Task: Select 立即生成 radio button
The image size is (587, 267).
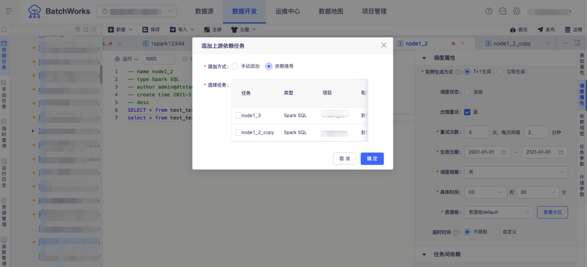Action: (501, 72)
